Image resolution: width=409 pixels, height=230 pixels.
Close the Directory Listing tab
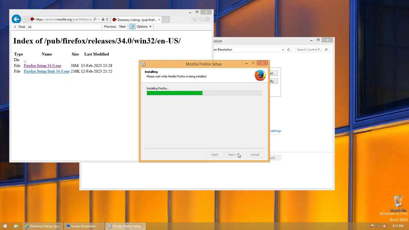coord(159,20)
